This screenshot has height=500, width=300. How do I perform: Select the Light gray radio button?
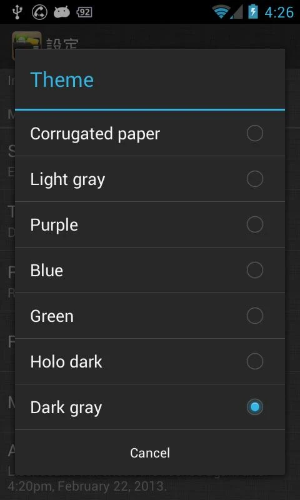pyautogui.click(x=255, y=179)
